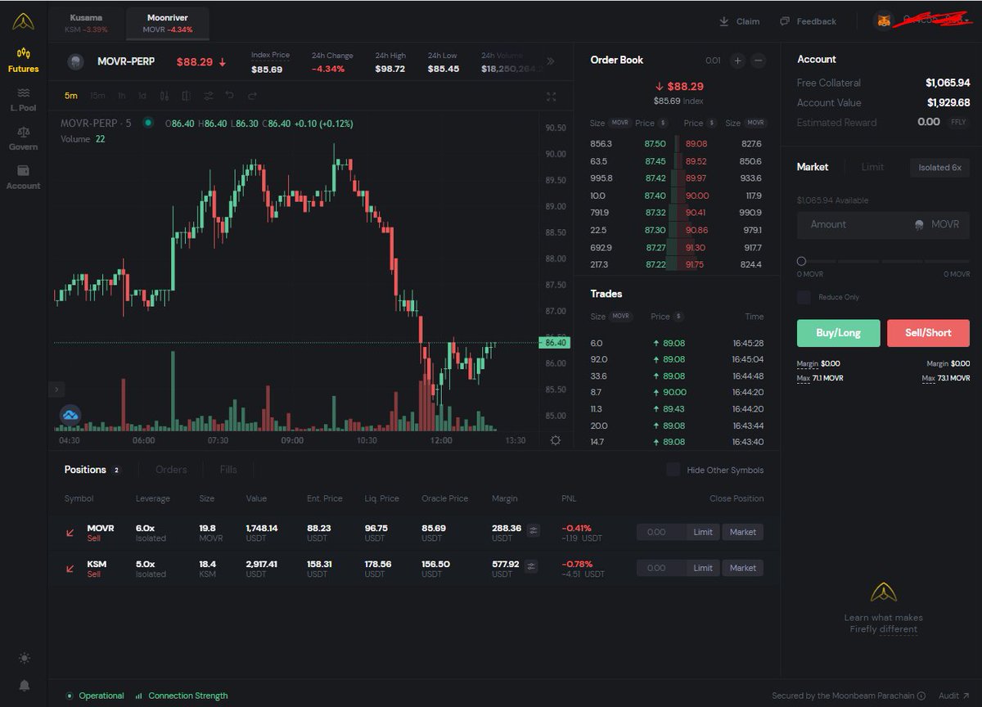Close KSM position with Limit button
This screenshot has height=707, width=982.
(703, 568)
